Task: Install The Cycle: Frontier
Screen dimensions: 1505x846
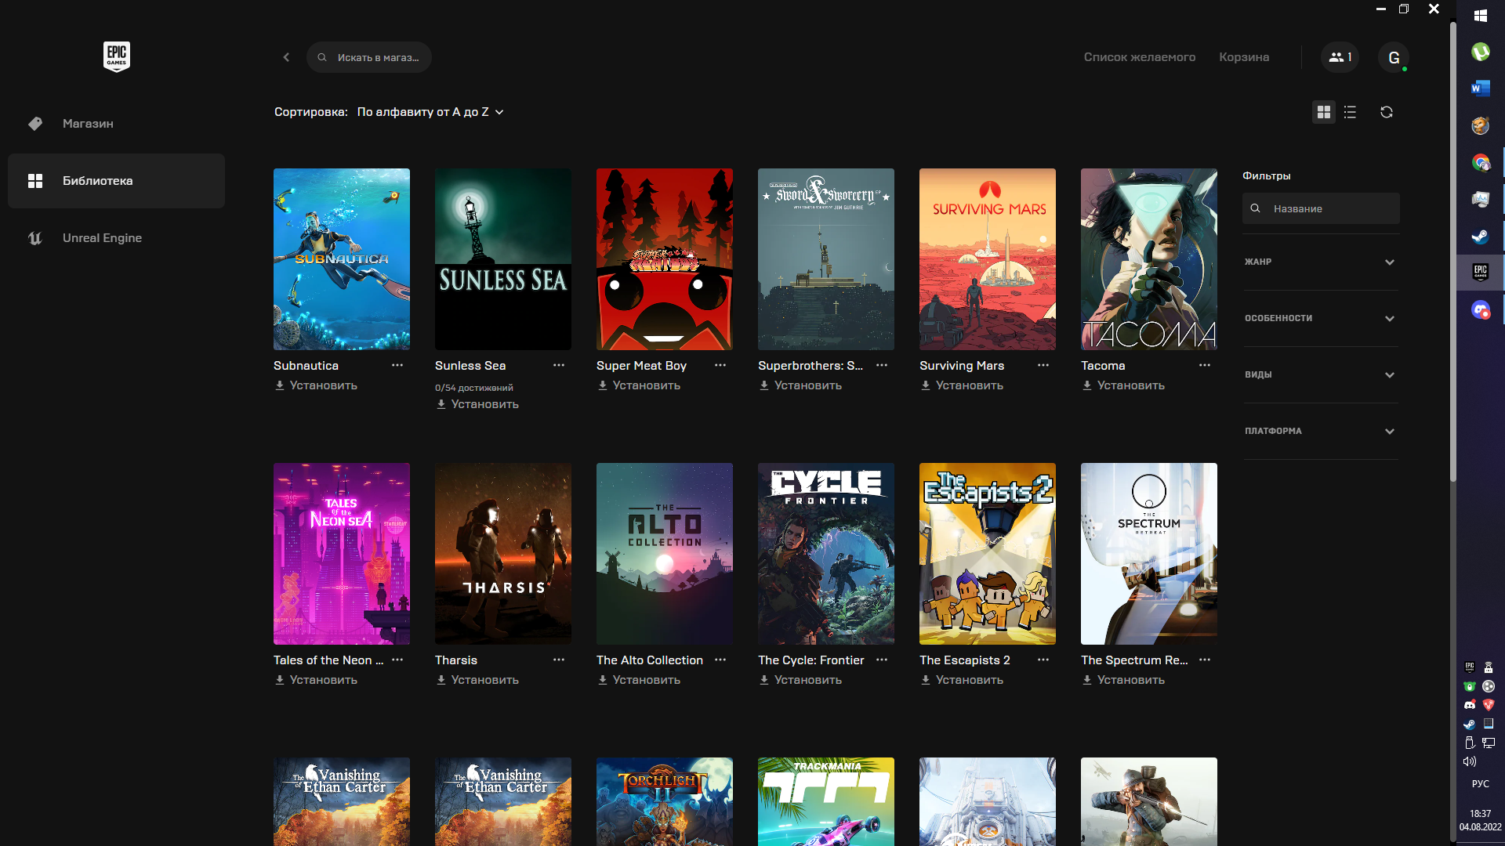Action: pyautogui.click(x=800, y=680)
